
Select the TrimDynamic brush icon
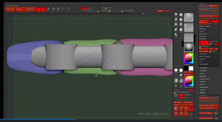pyautogui.click(x=181, y=30)
